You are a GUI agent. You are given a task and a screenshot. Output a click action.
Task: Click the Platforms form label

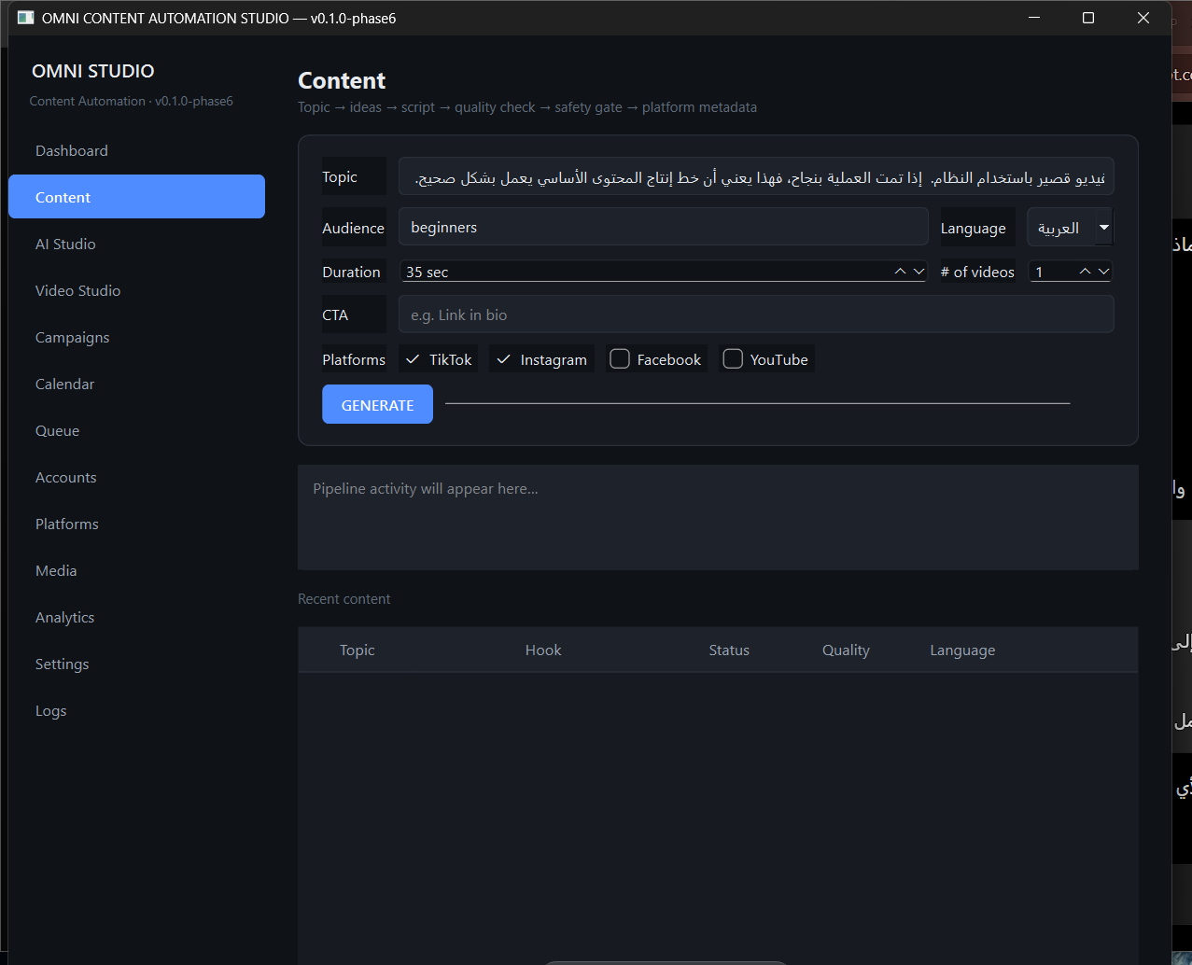pos(354,359)
